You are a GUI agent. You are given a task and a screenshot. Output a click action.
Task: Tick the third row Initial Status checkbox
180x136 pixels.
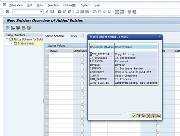(82, 65)
